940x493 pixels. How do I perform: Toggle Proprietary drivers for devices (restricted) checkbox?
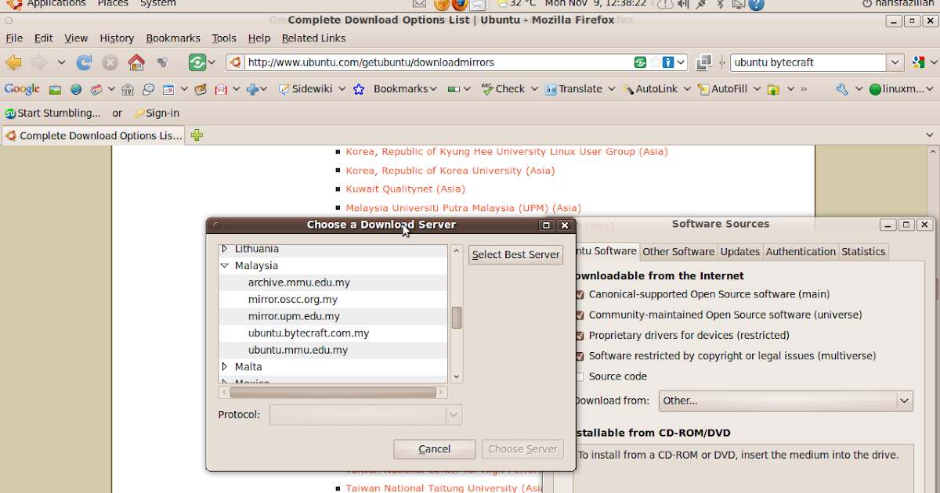tap(580, 336)
